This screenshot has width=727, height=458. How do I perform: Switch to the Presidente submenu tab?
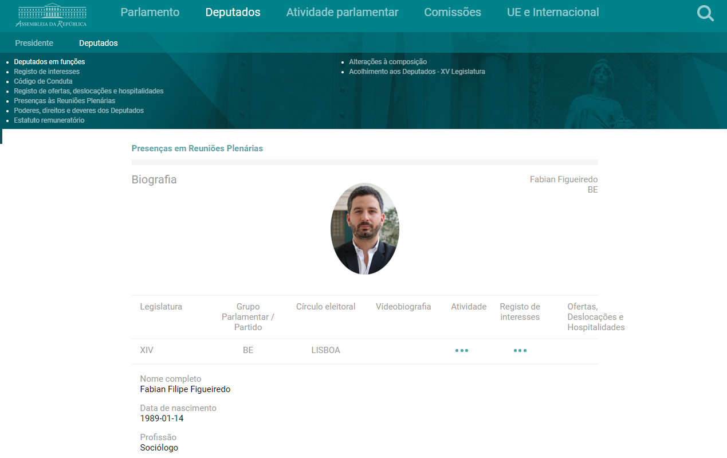[x=34, y=43]
